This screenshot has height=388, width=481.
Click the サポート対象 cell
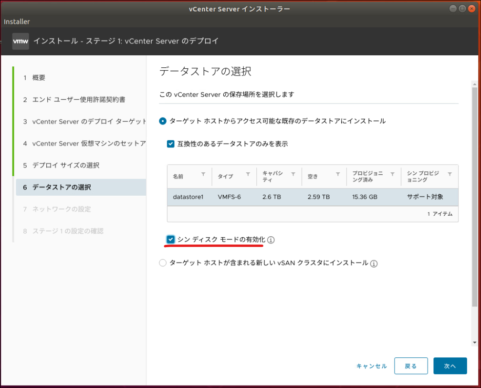425,197
